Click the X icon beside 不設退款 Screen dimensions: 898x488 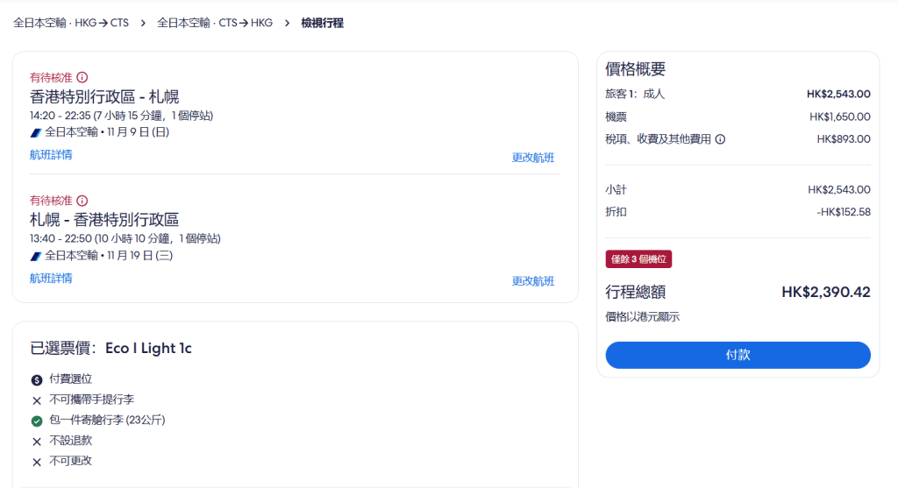[x=37, y=442]
